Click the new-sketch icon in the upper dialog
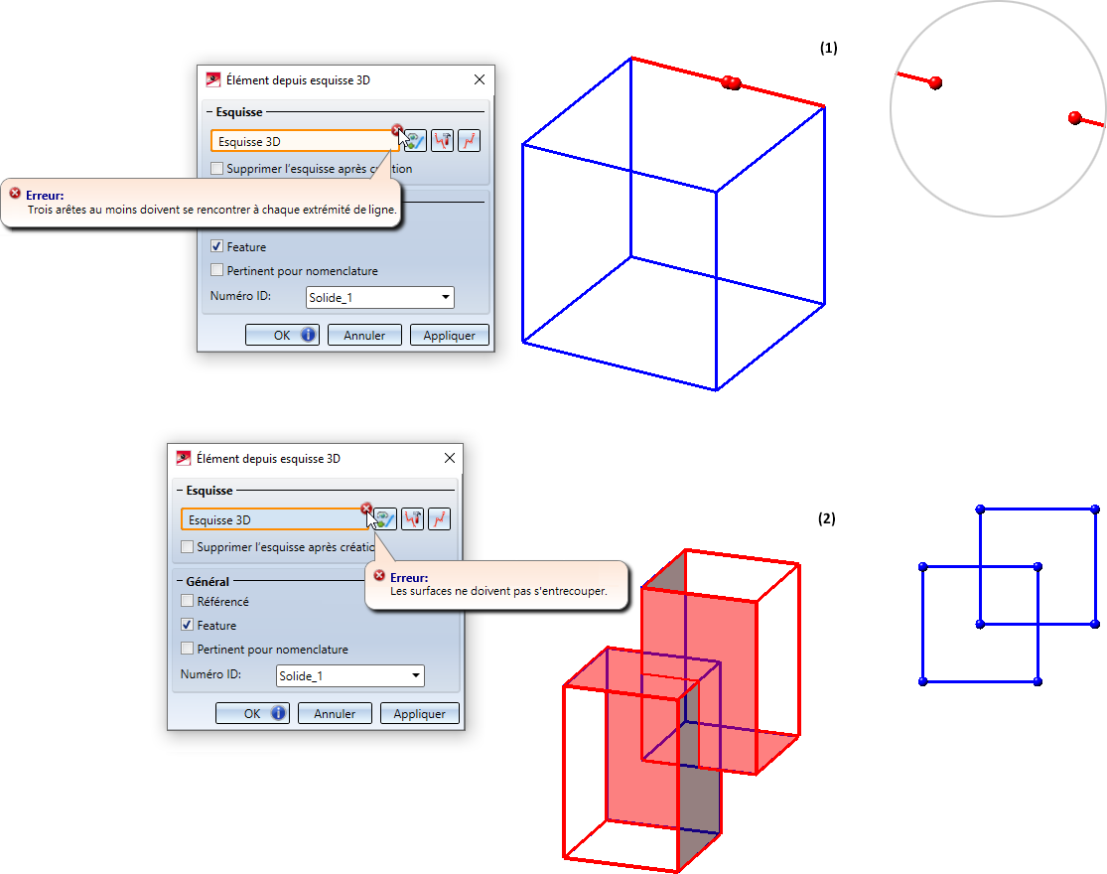Screen dimensions: 1107x874 tap(470, 140)
